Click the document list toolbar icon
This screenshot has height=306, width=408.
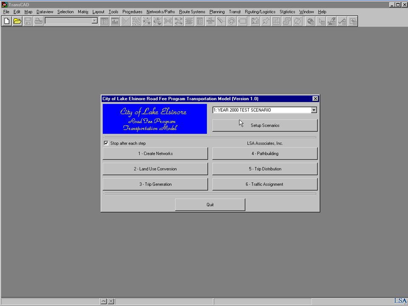click(x=200, y=21)
